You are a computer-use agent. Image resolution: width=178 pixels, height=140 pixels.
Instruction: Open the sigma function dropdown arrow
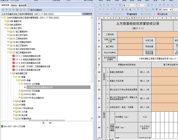pyautogui.click(x=160, y=10)
